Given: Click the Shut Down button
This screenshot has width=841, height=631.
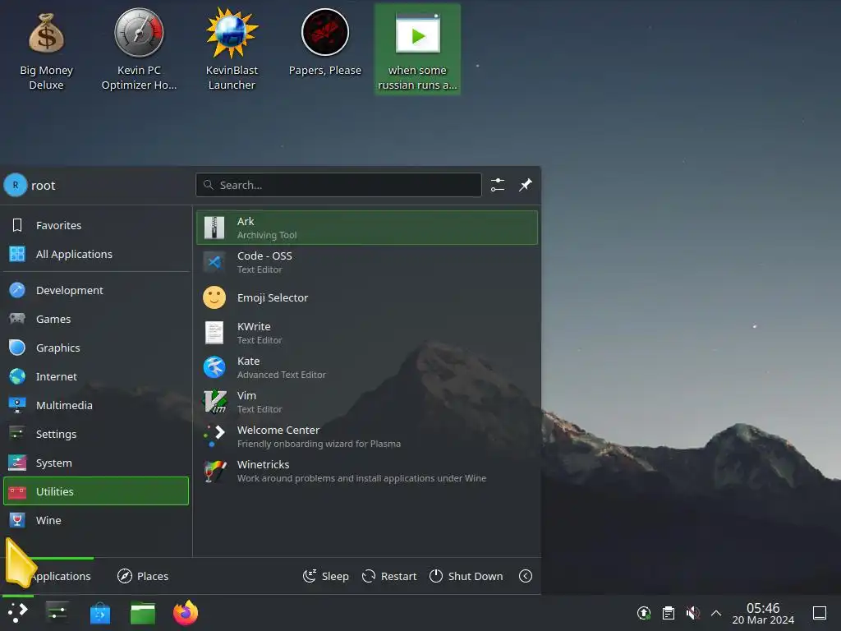Looking at the screenshot, I should 466,576.
